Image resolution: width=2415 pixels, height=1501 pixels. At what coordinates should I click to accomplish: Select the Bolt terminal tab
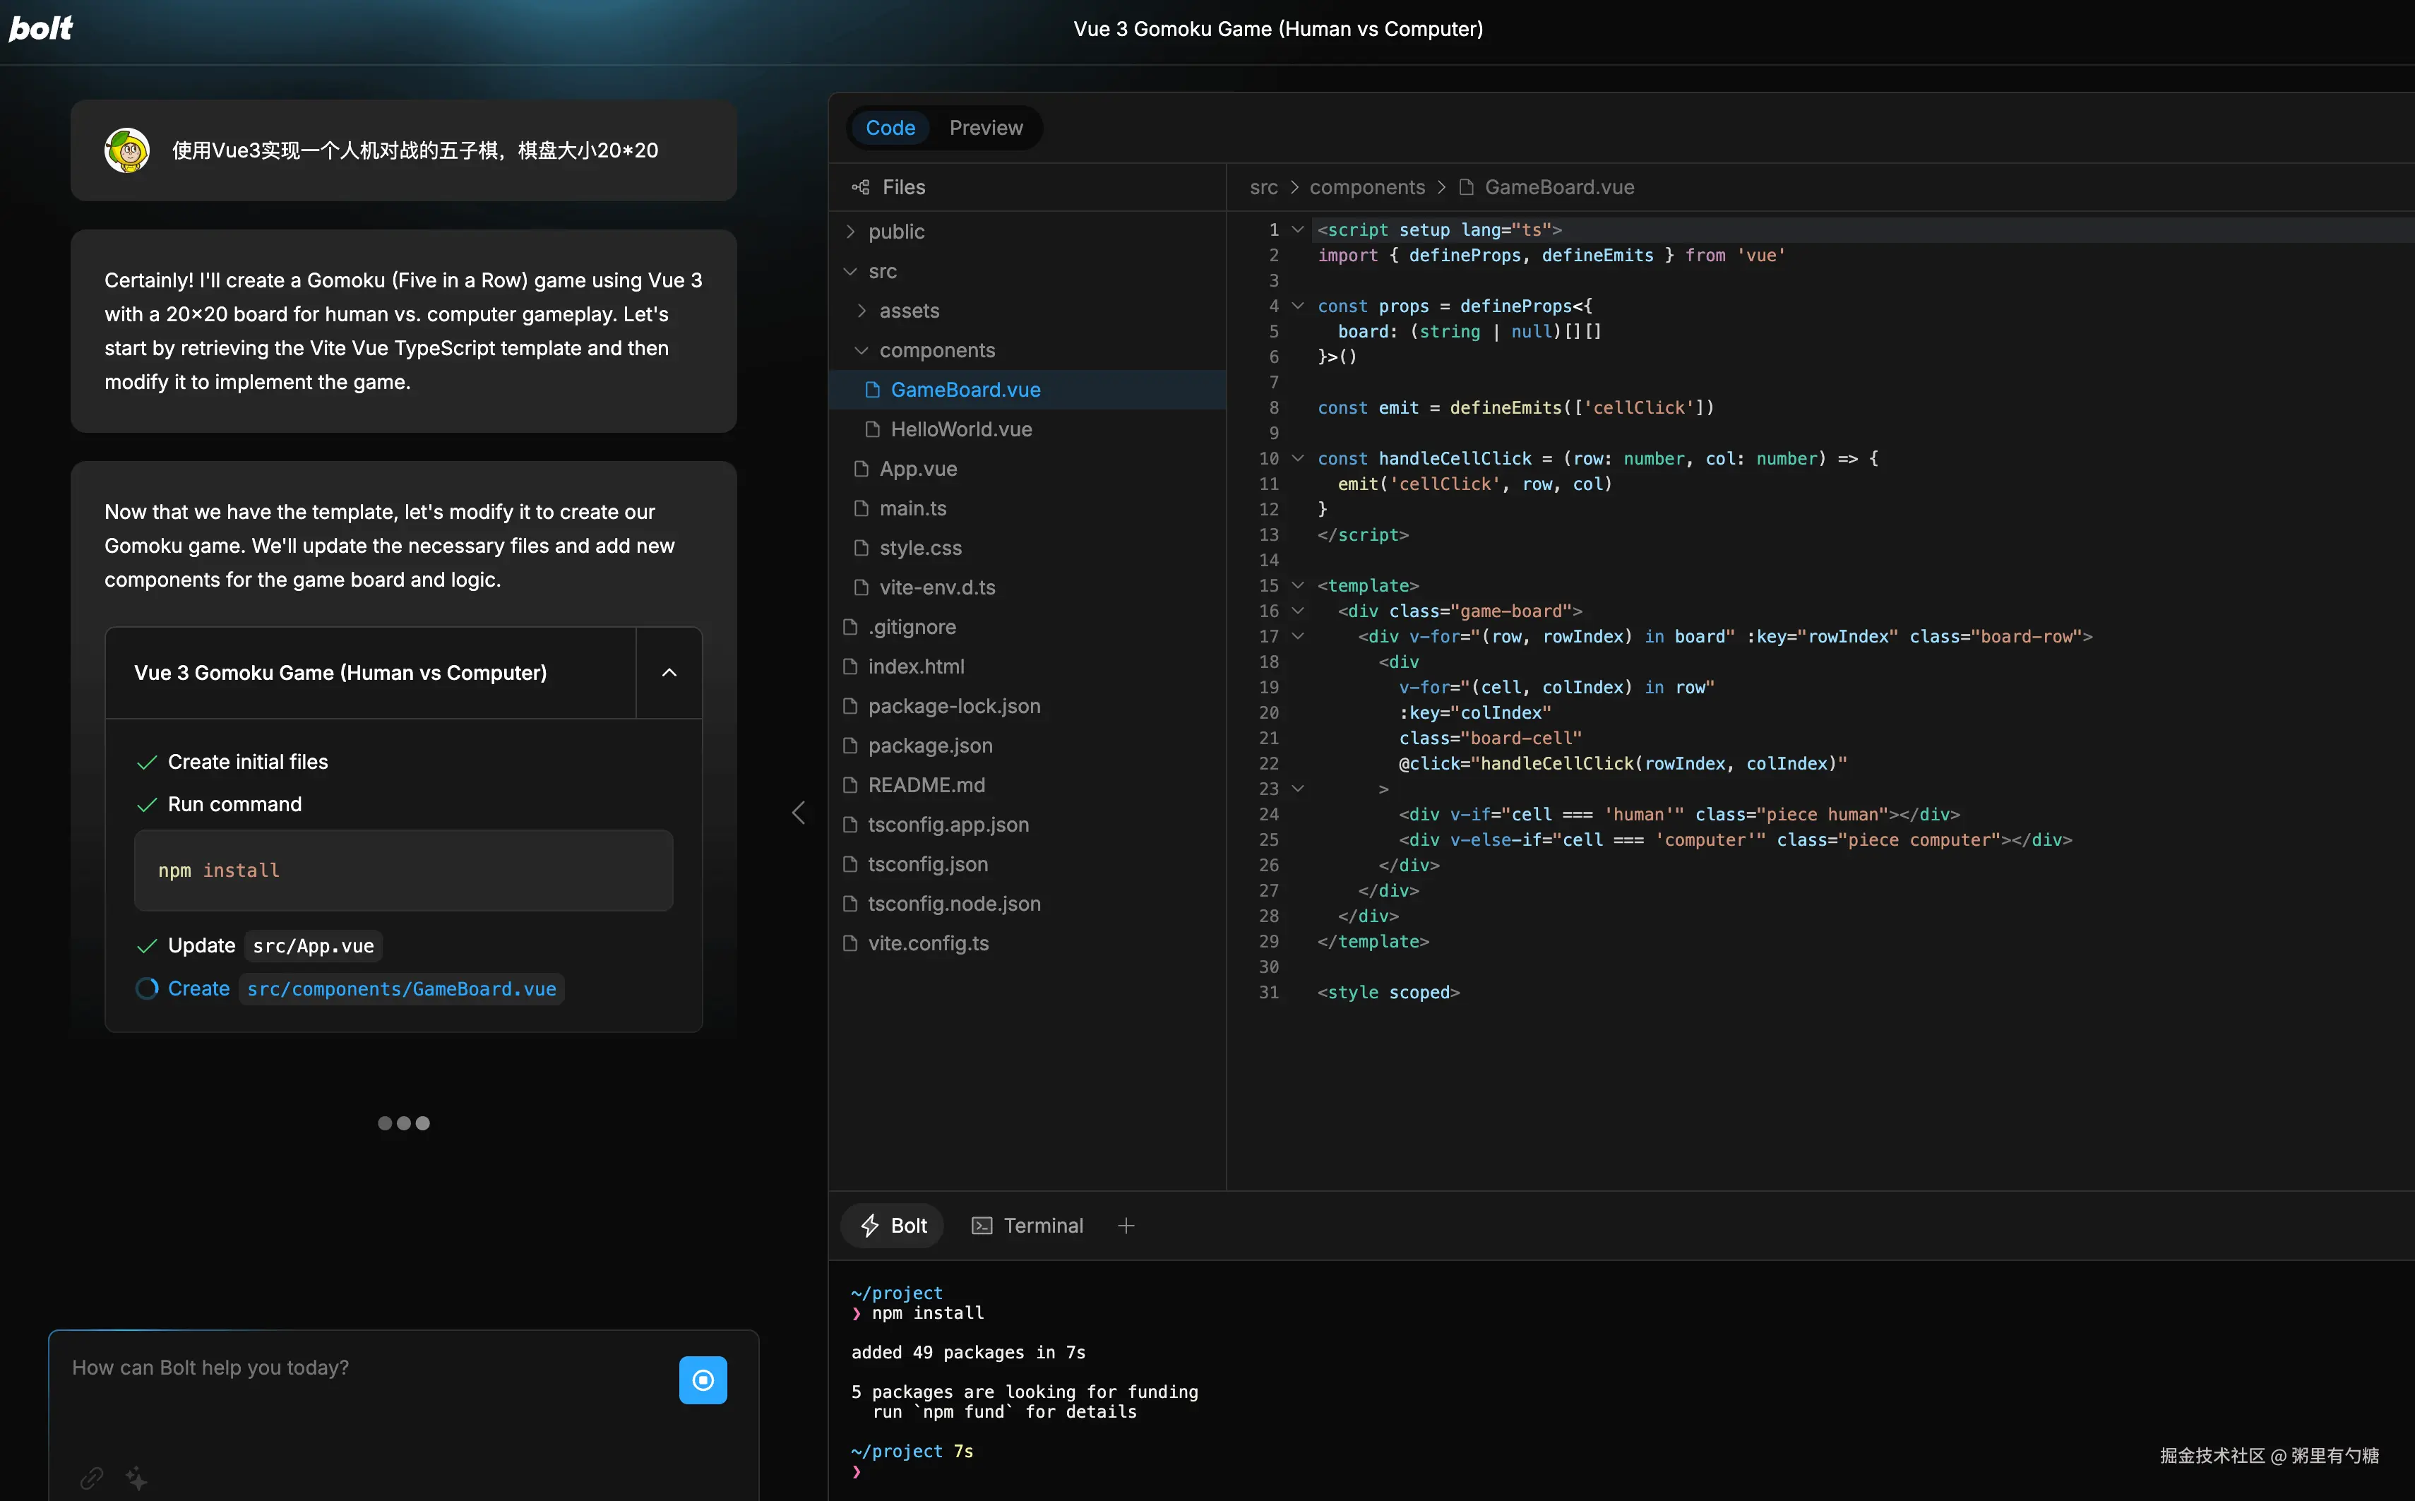click(x=893, y=1225)
